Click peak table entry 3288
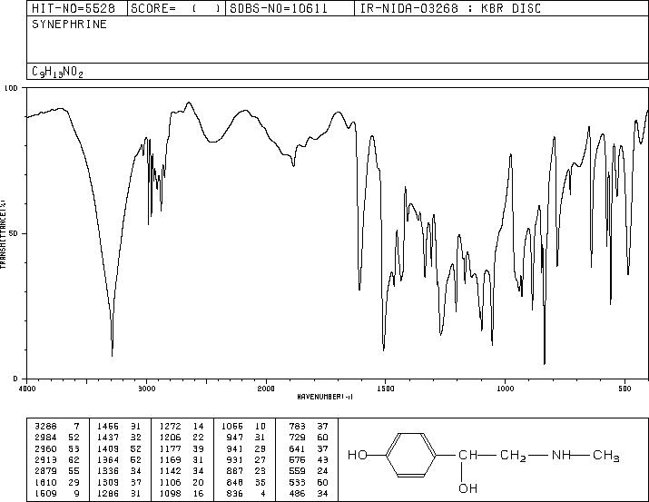 point(45,426)
